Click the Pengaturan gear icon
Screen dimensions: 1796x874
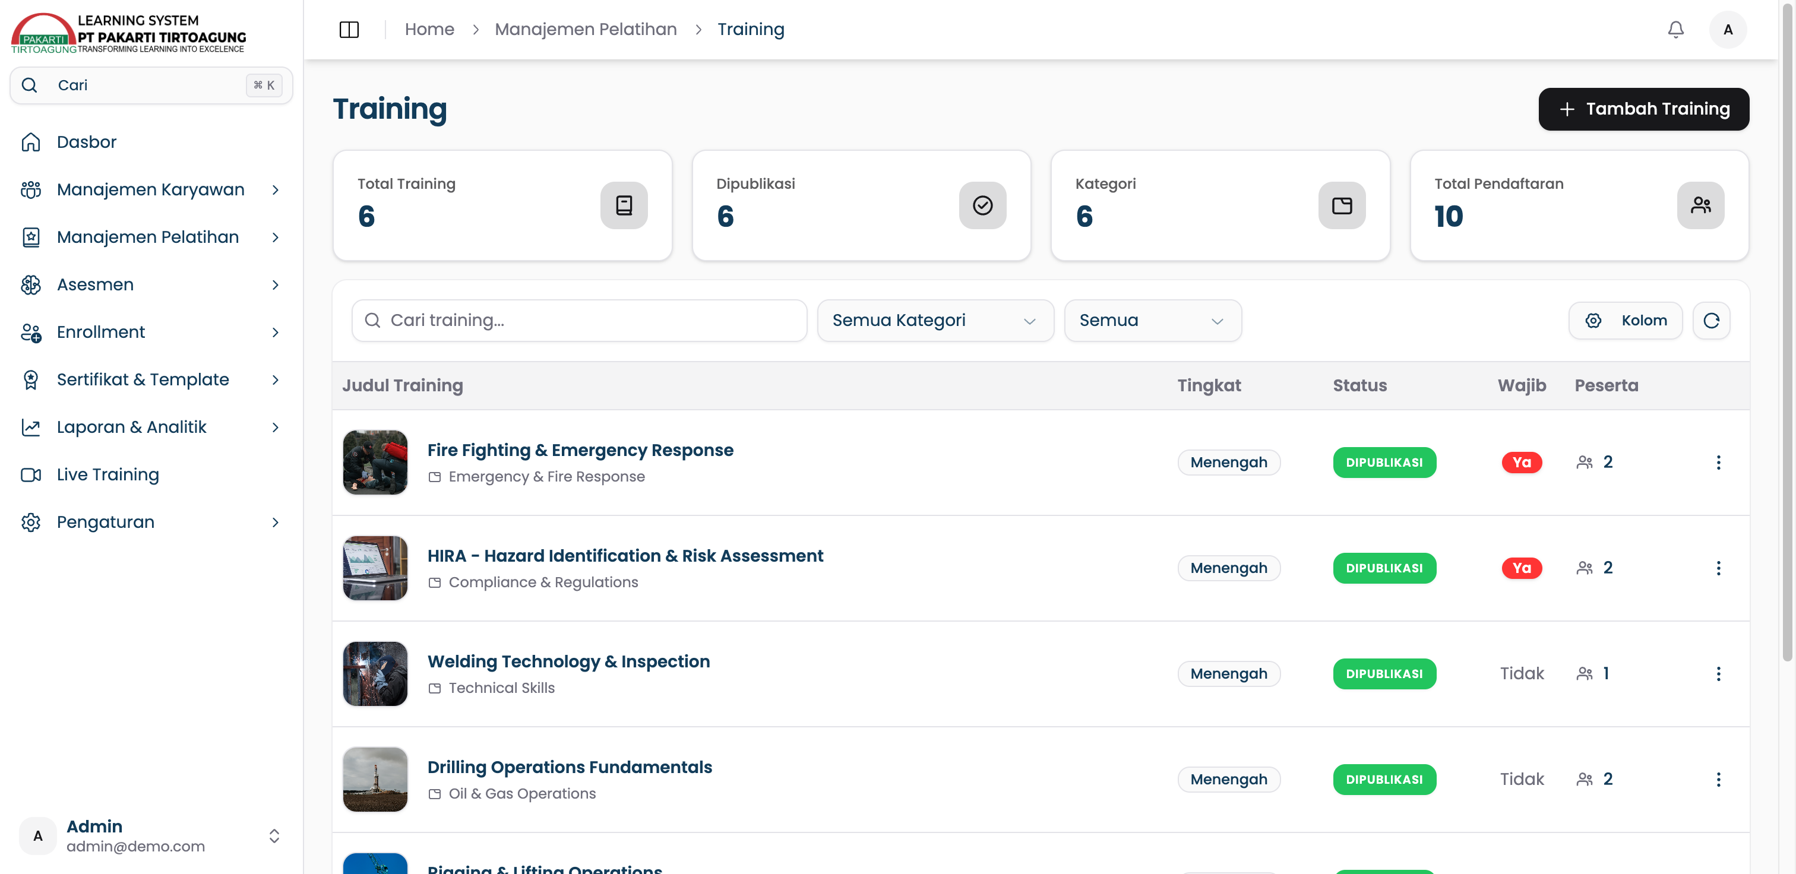point(31,522)
